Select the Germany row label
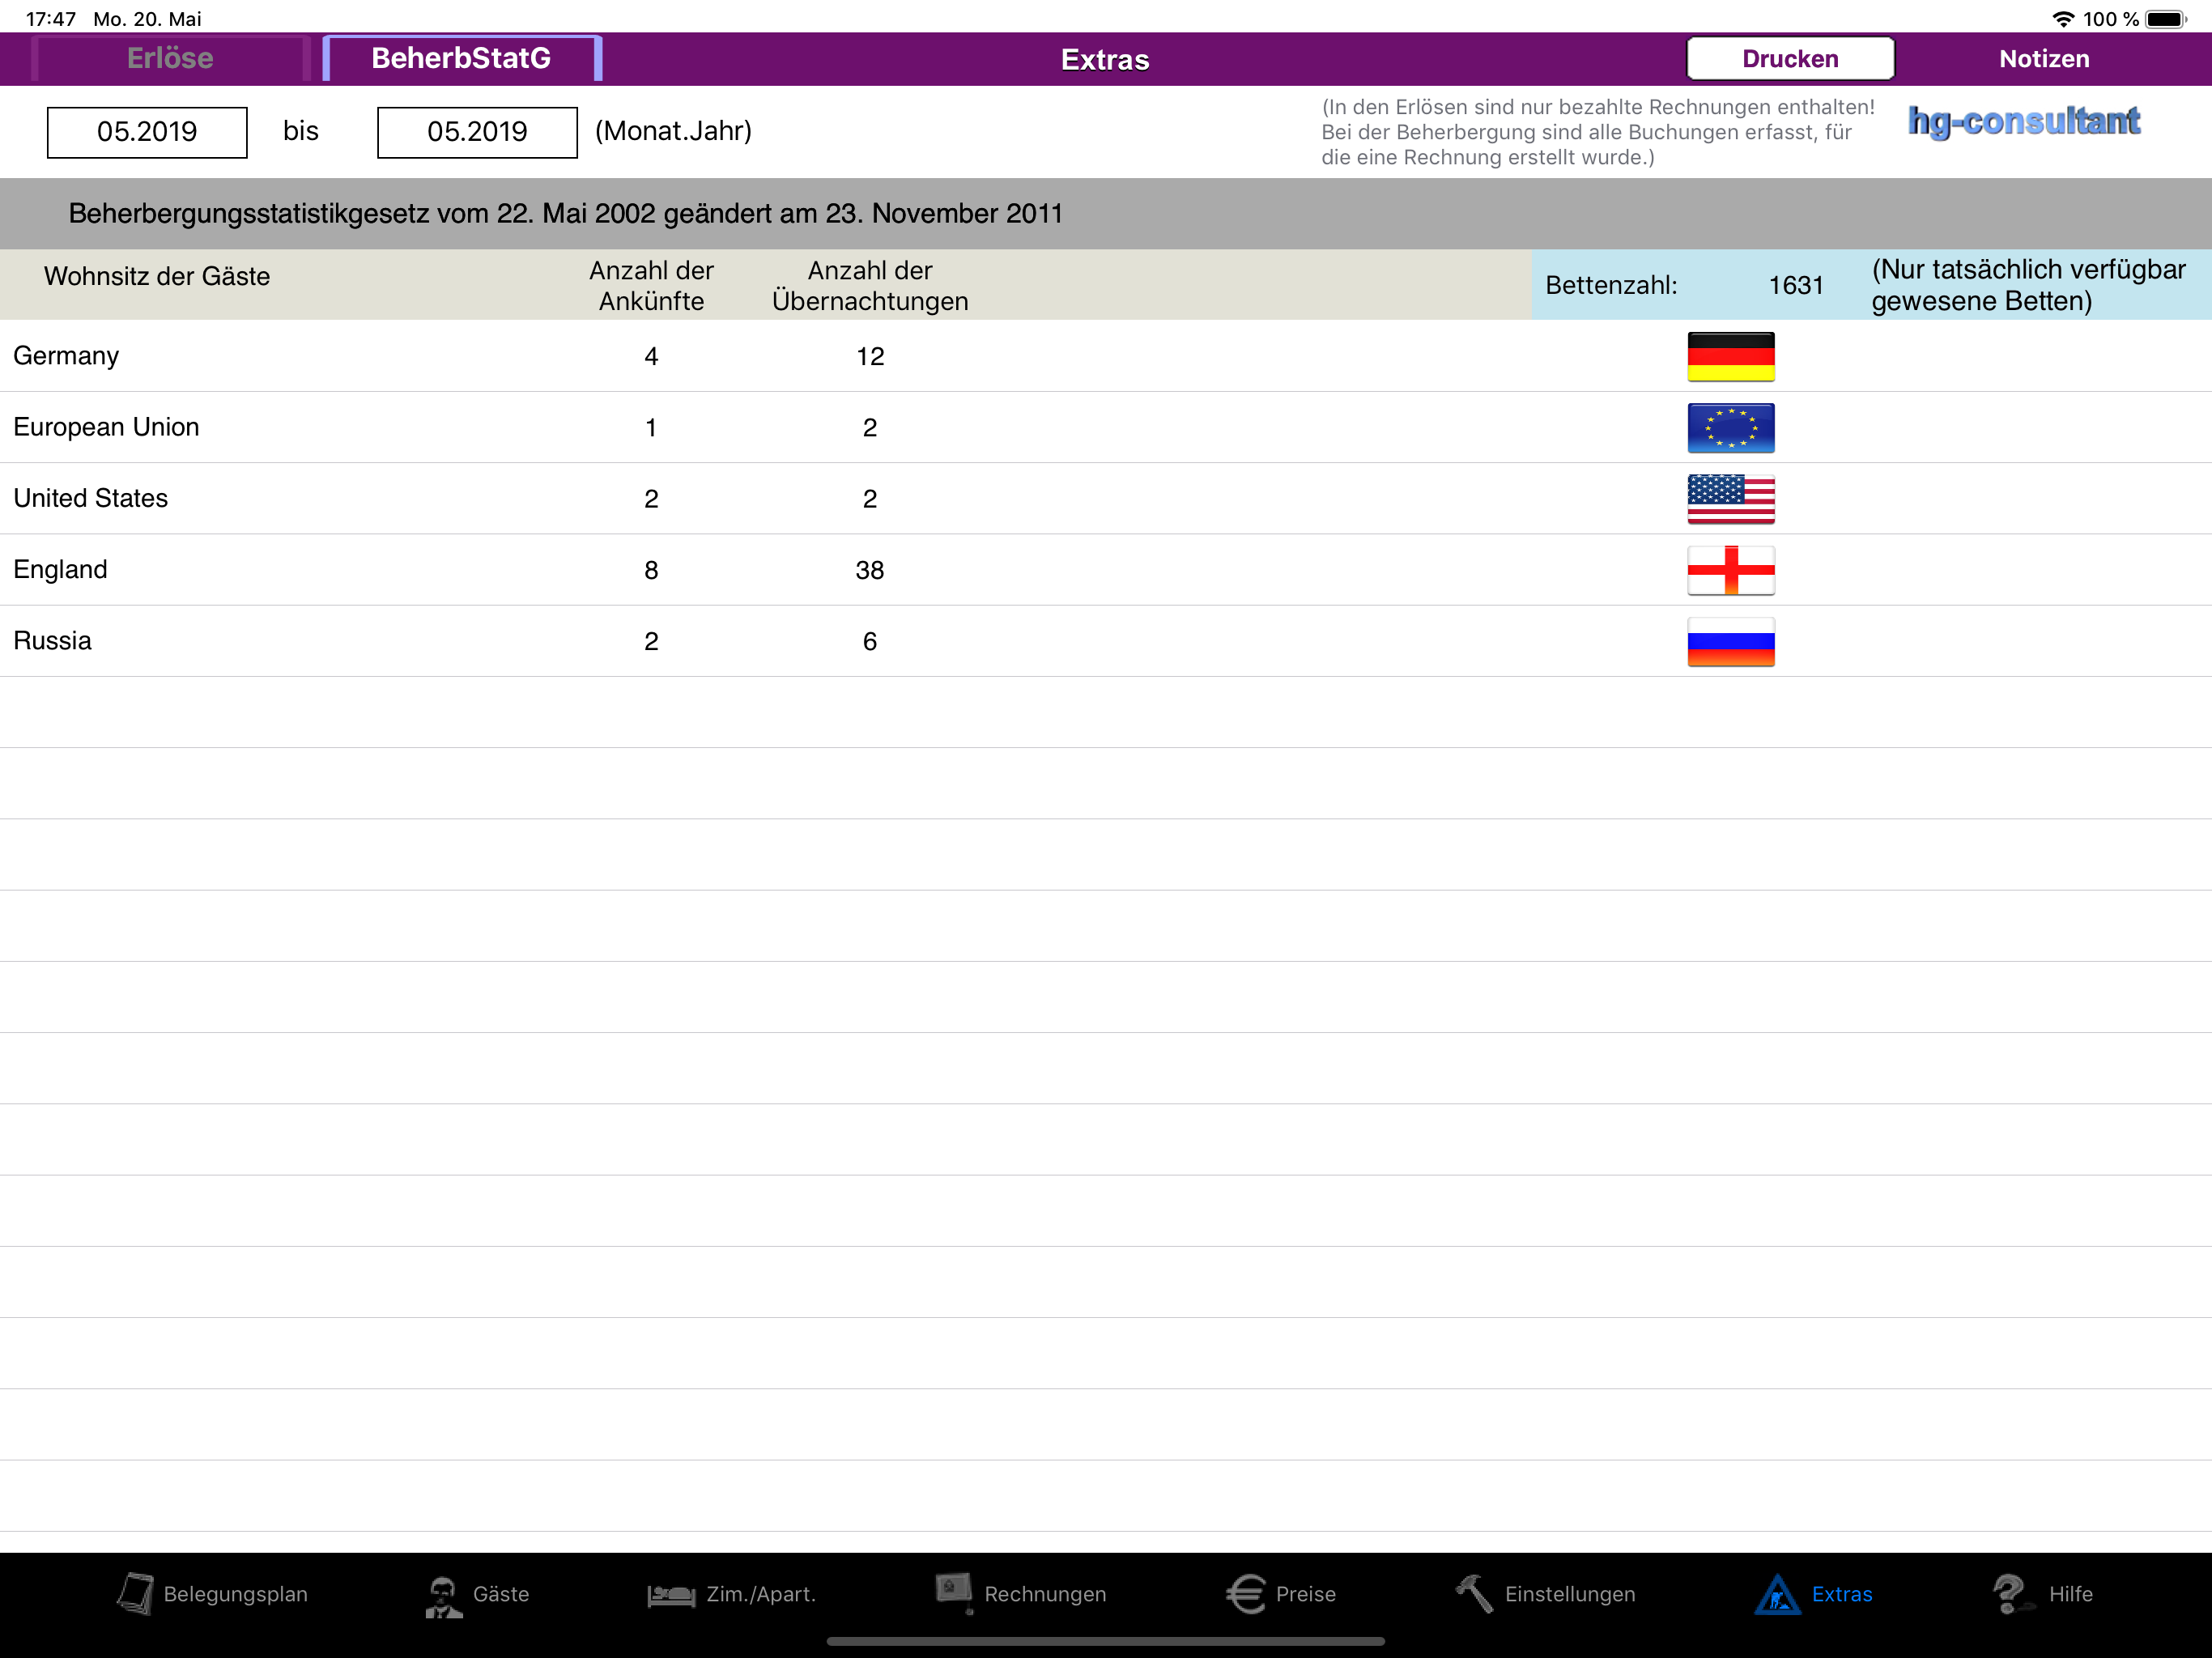Image resolution: width=2212 pixels, height=1658 pixels. pos(66,356)
